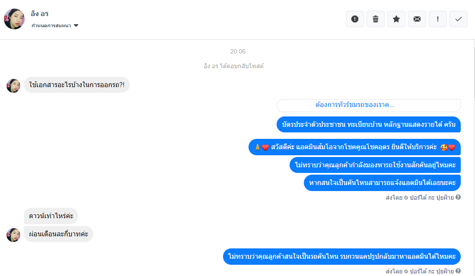475x276 pixels.
Task: Select the บัตรประจำตัวประชาชน reply message bubble
Action: [369, 125]
